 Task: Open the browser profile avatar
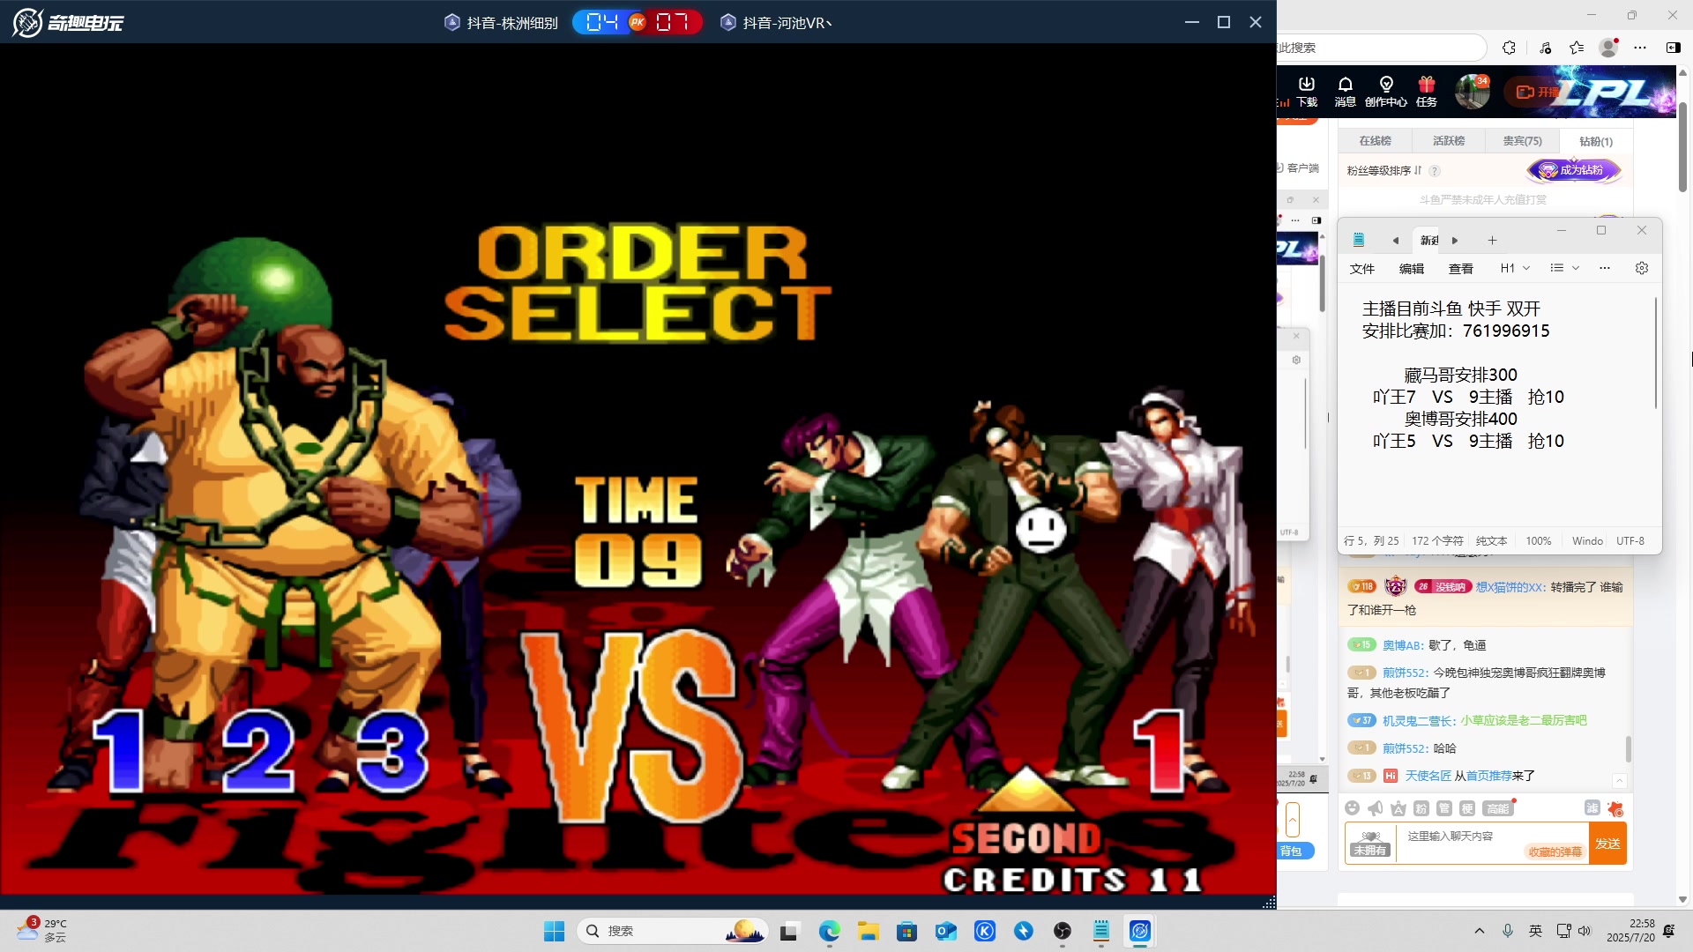click(1608, 48)
